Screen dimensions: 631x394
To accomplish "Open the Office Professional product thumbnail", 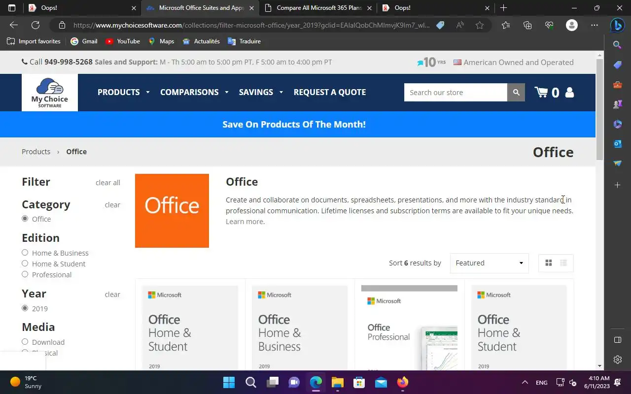I will pyautogui.click(x=409, y=328).
